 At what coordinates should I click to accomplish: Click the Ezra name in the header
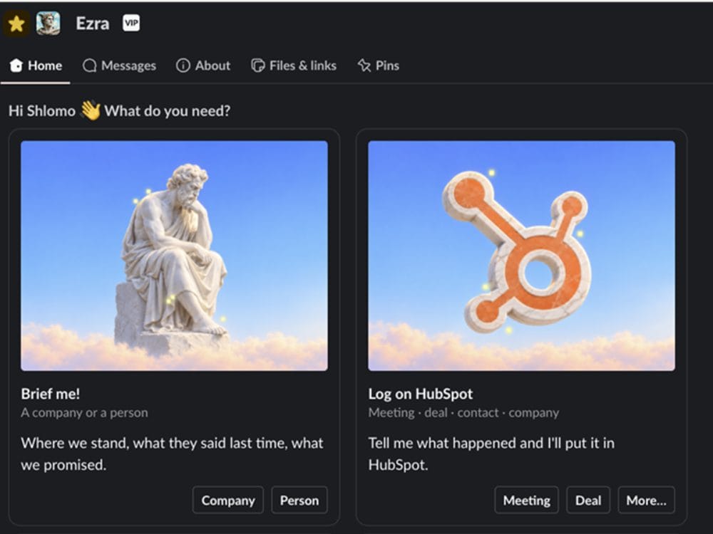[x=92, y=23]
